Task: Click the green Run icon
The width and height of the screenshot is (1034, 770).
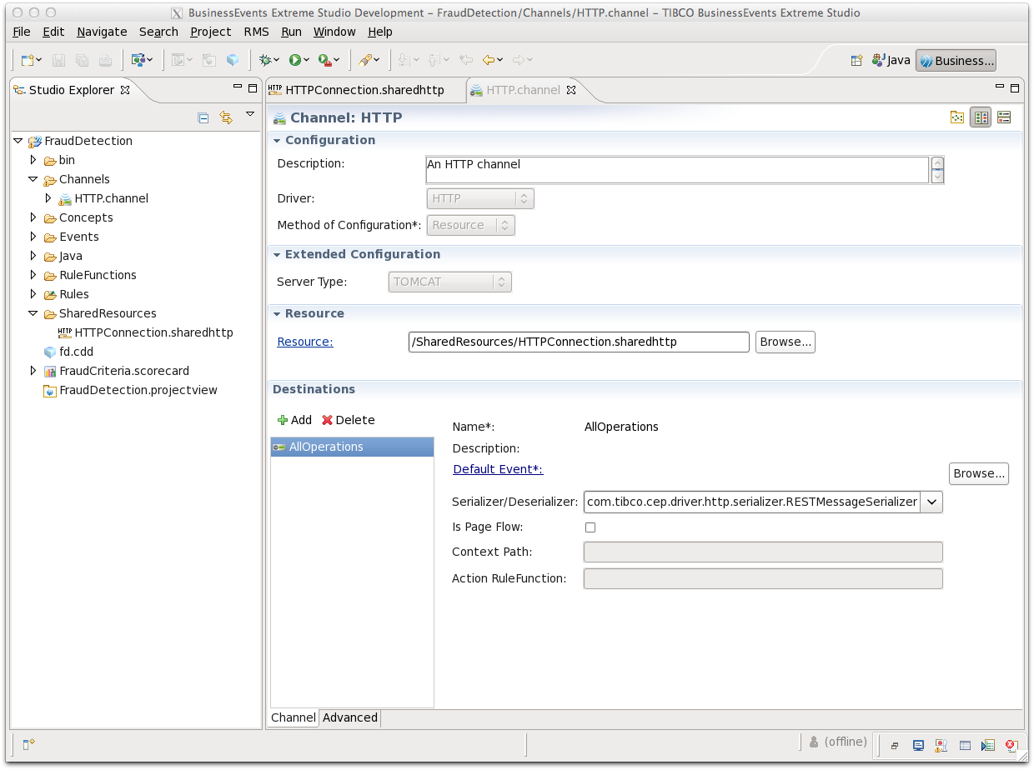Action: click(295, 60)
